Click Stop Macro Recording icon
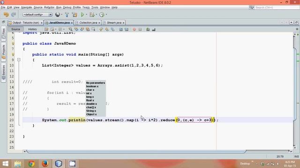 140,29
